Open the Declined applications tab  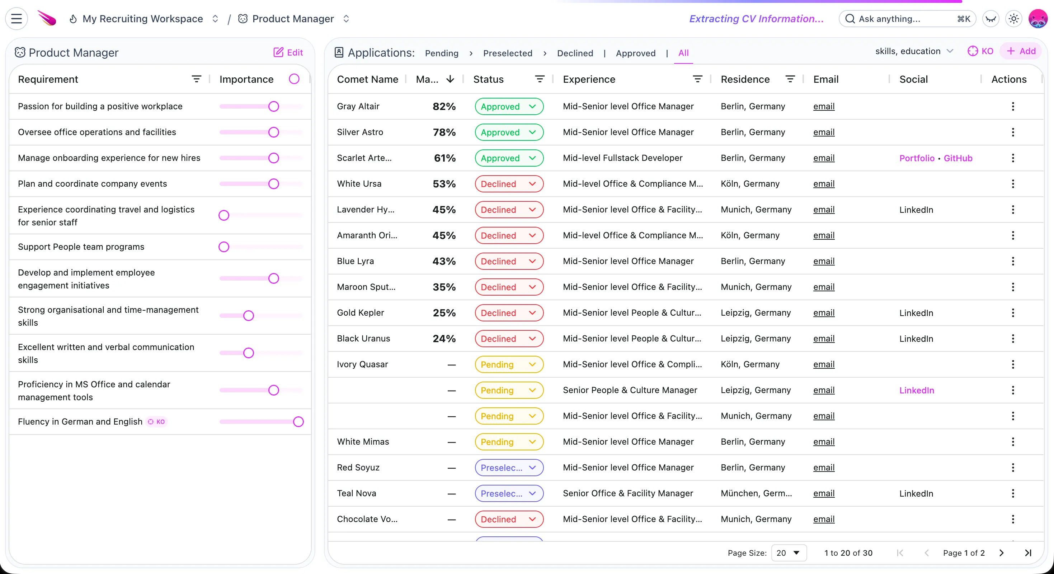click(575, 53)
